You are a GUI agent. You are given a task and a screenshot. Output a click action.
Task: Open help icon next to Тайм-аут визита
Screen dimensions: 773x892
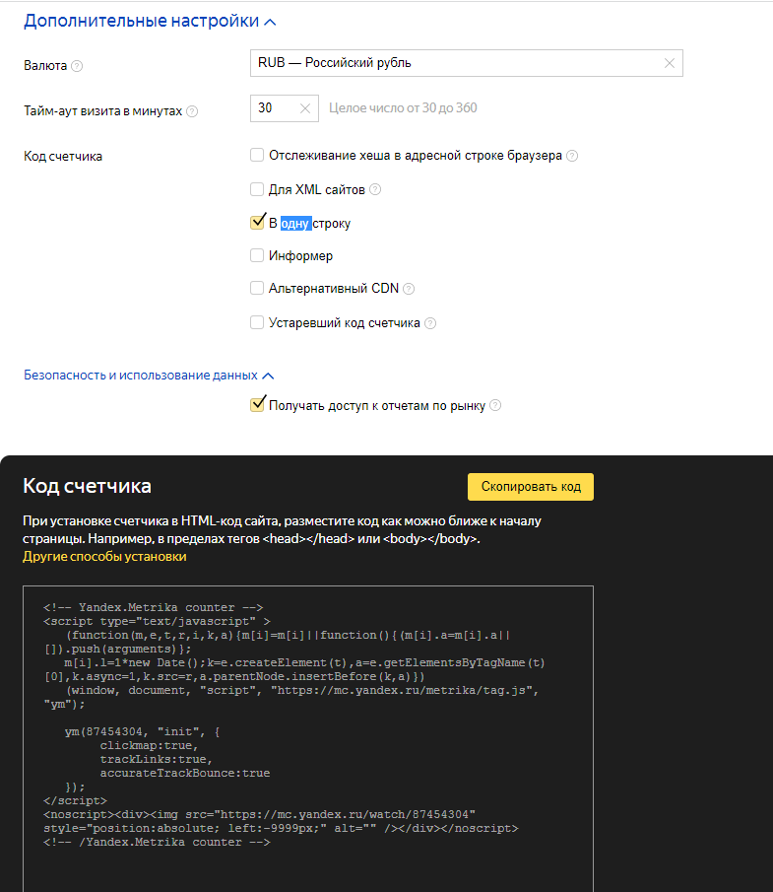[192, 111]
